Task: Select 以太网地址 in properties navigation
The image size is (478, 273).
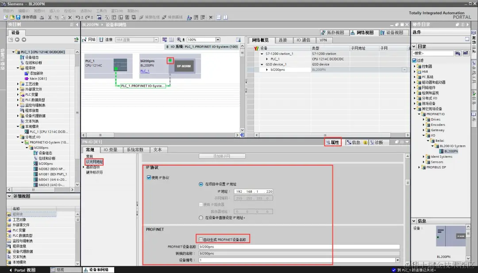Action: 95,162
